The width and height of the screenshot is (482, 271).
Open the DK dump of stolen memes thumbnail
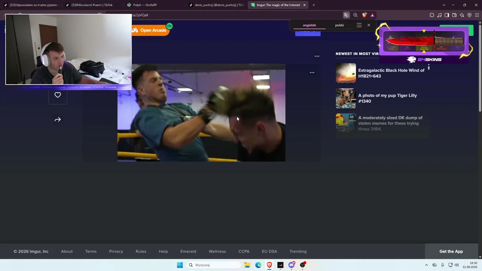click(346, 123)
